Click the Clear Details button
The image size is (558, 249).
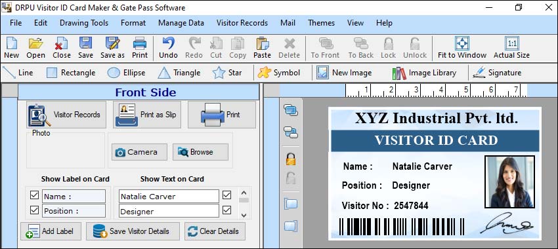tap(215, 231)
